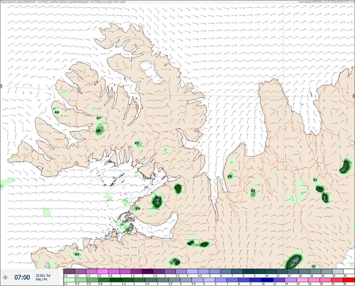Screen dimensions: 355x286
Task: Pick the dark teal 9 snow legend swatch
Action: [x=259, y=271]
